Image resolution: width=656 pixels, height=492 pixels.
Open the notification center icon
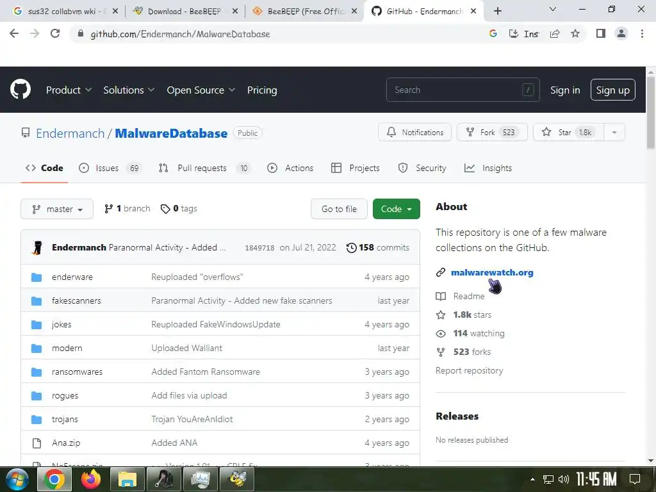click(635, 479)
